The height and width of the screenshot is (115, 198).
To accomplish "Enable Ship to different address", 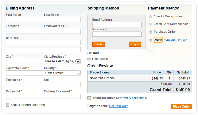I will click(8, 105).
